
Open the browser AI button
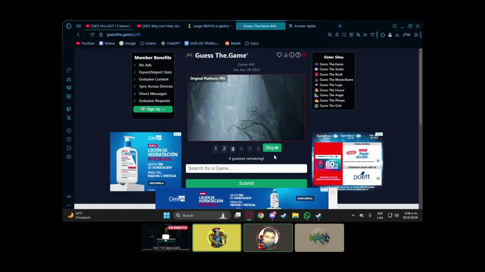[x=407, y=35]
